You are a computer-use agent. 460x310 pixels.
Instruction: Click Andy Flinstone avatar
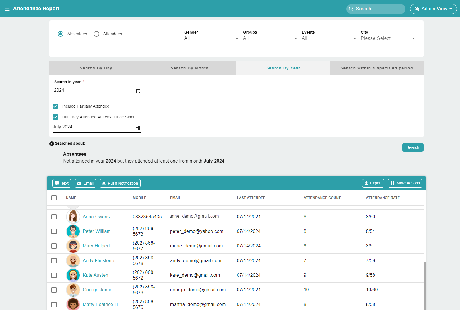(x=73, y=261)
